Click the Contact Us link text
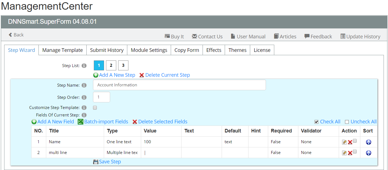The width and height of the screenshot is (388, 170). point(210,37)
